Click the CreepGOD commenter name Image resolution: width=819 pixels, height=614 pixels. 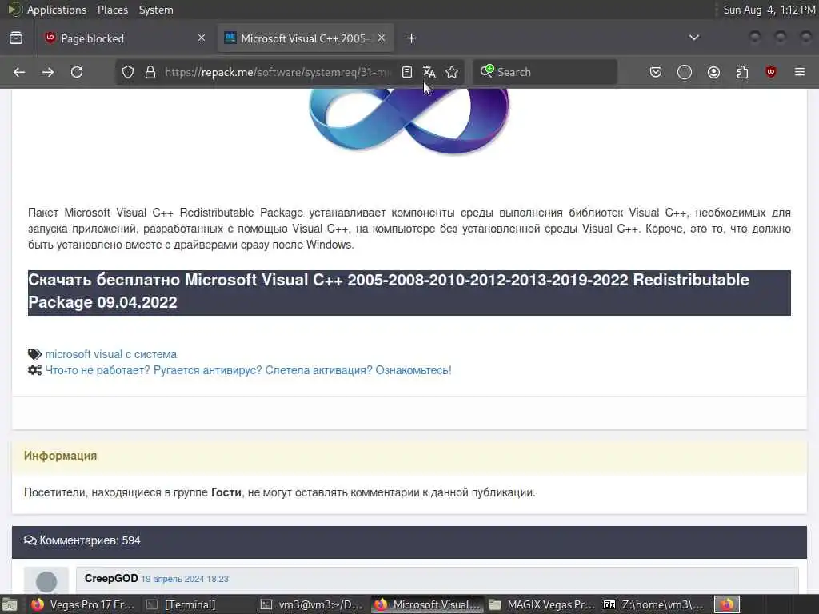point(111,578)
